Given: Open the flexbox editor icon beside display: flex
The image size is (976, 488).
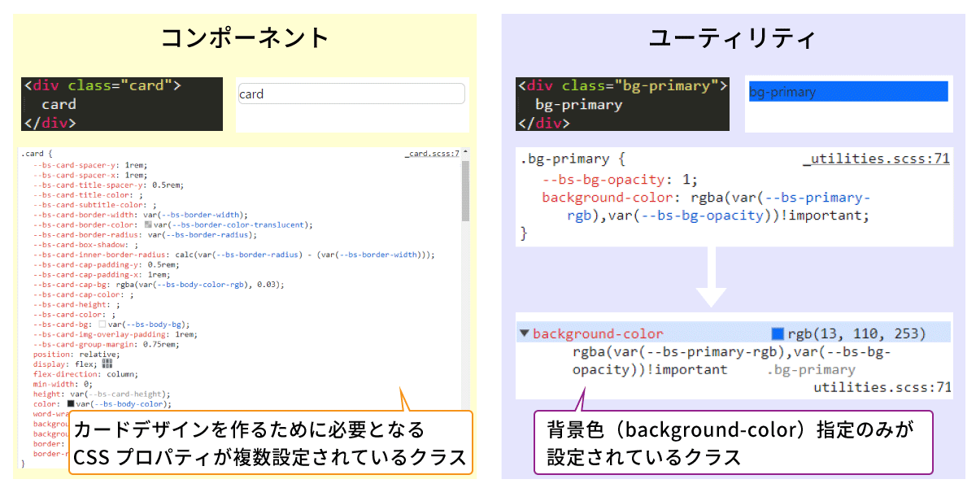Looking at the screenshot, I should 107,364.
